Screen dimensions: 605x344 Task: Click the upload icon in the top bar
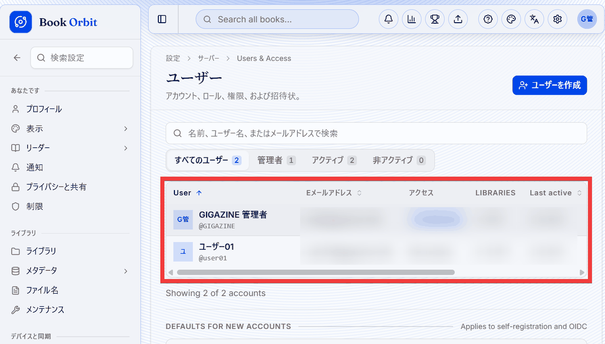[x=458, y=19]
